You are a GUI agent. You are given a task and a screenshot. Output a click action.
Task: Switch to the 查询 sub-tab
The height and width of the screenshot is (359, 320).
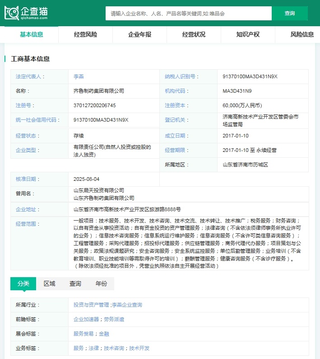[75, 283]
